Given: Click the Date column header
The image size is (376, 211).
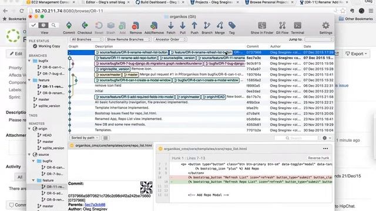Looking at the screenshot, I should click(x=307, y=46).
